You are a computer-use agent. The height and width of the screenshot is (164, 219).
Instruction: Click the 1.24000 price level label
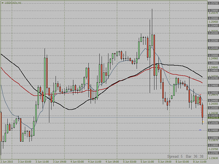[213, 130]
